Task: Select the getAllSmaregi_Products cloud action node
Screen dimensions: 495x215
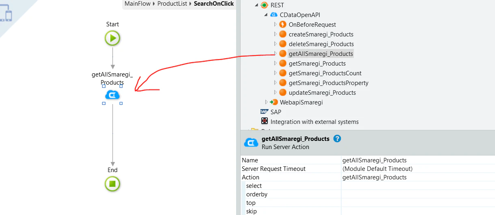Action: (112, 95)
